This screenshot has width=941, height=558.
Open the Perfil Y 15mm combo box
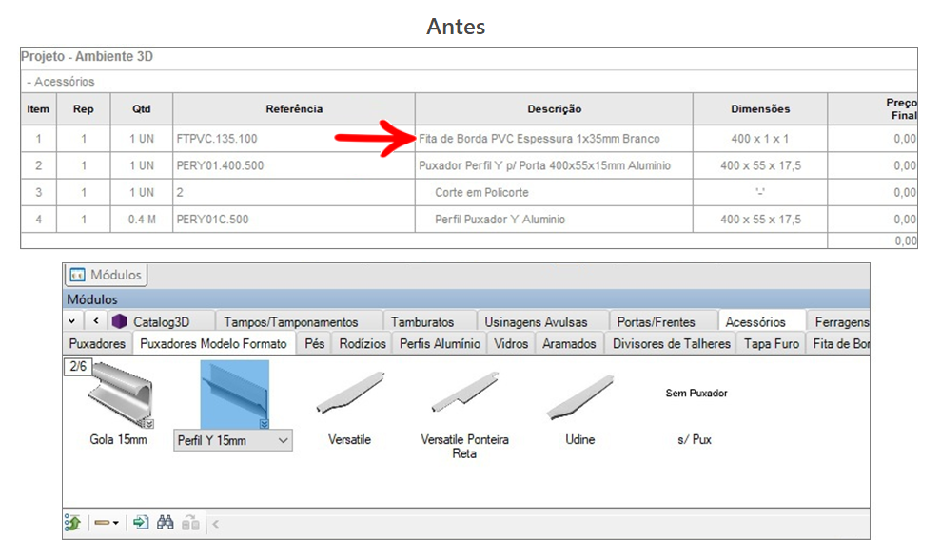point(233,440)
